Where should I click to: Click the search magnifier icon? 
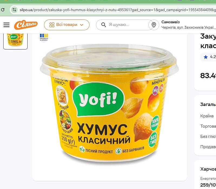click(104, 25)
